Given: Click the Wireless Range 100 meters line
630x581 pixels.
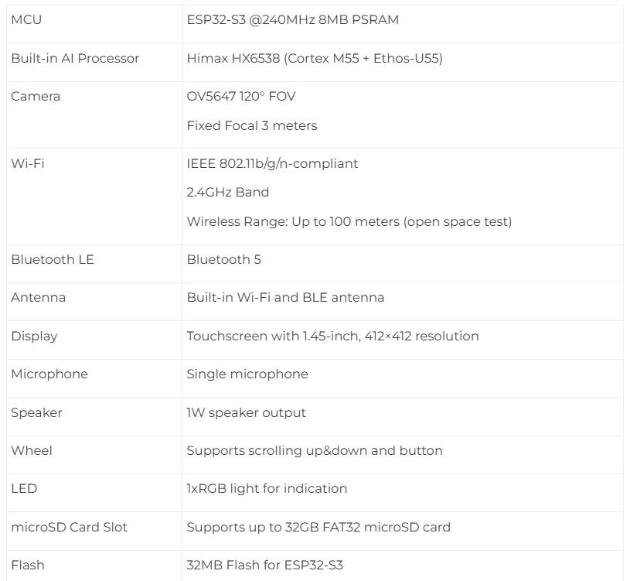Looking at the screenshot, I should coord(349,221).
